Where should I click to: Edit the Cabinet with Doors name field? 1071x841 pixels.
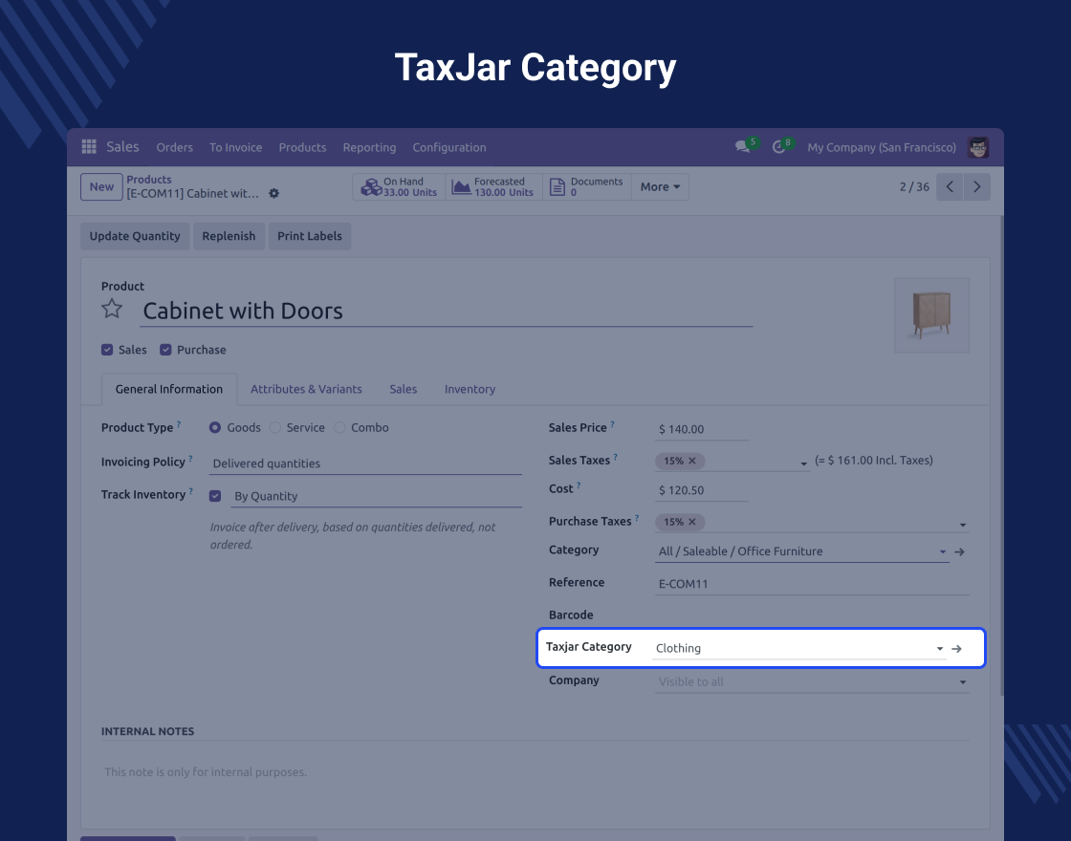[x=447, y=312]
